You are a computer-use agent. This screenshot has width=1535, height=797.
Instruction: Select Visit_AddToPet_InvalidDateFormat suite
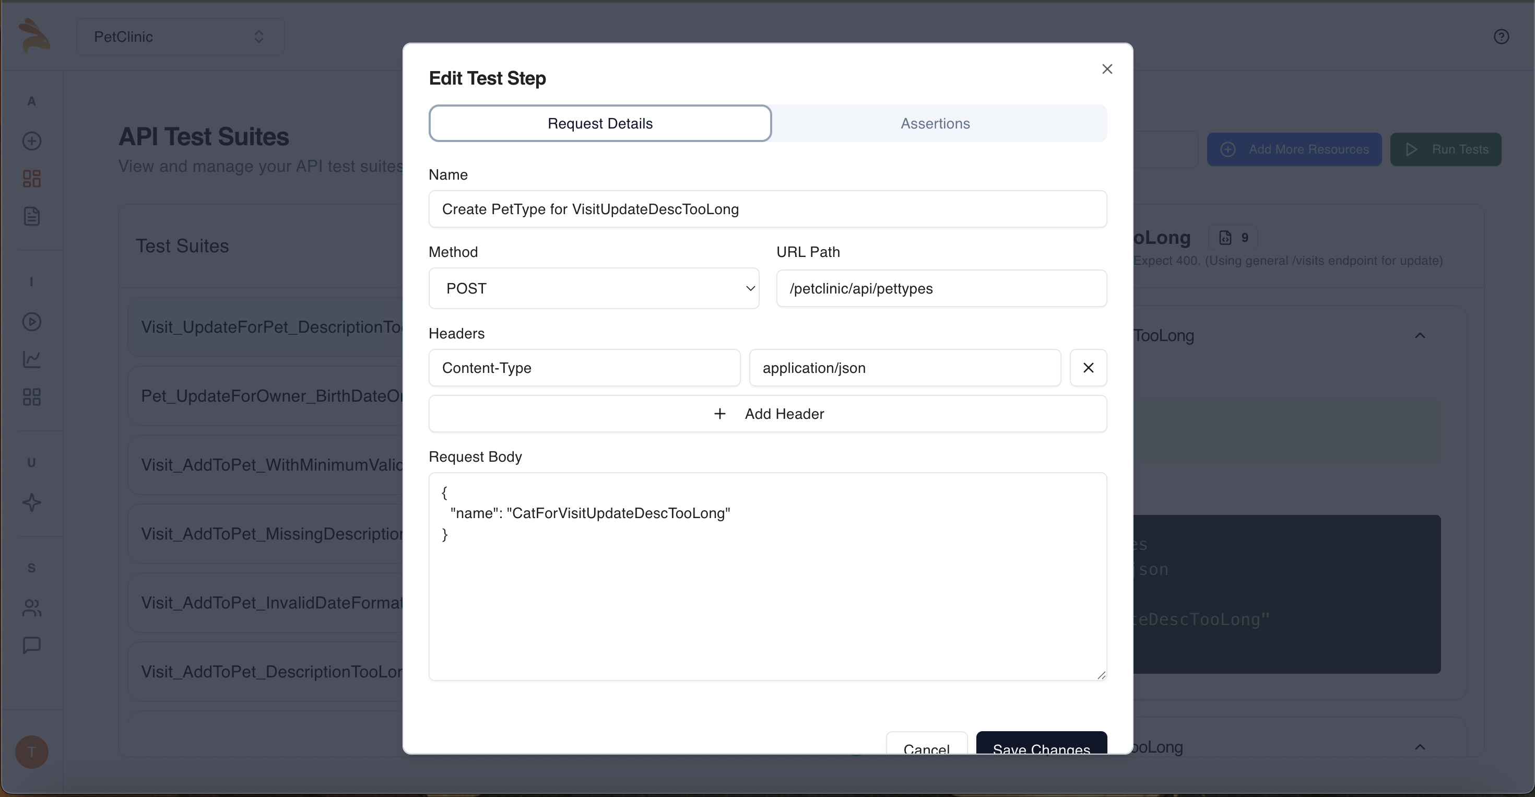coord(266,603)
